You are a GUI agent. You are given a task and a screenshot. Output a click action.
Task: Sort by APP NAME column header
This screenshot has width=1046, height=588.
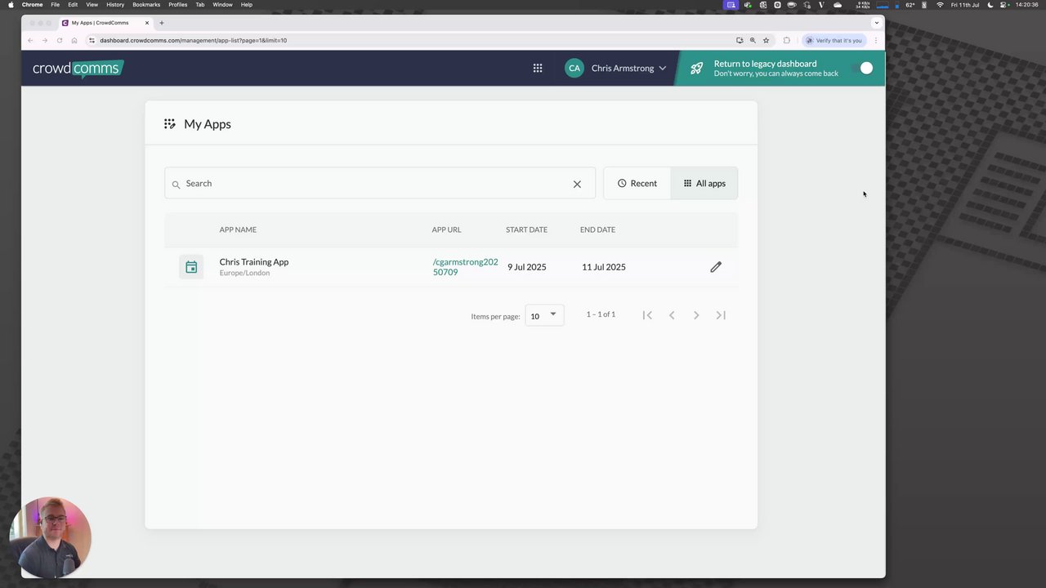click(238, 229)
